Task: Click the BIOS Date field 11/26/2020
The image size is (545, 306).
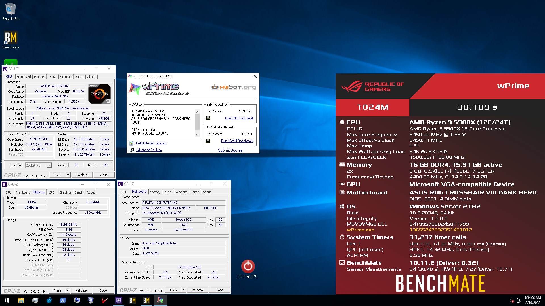Action: [x=183, y=254]
